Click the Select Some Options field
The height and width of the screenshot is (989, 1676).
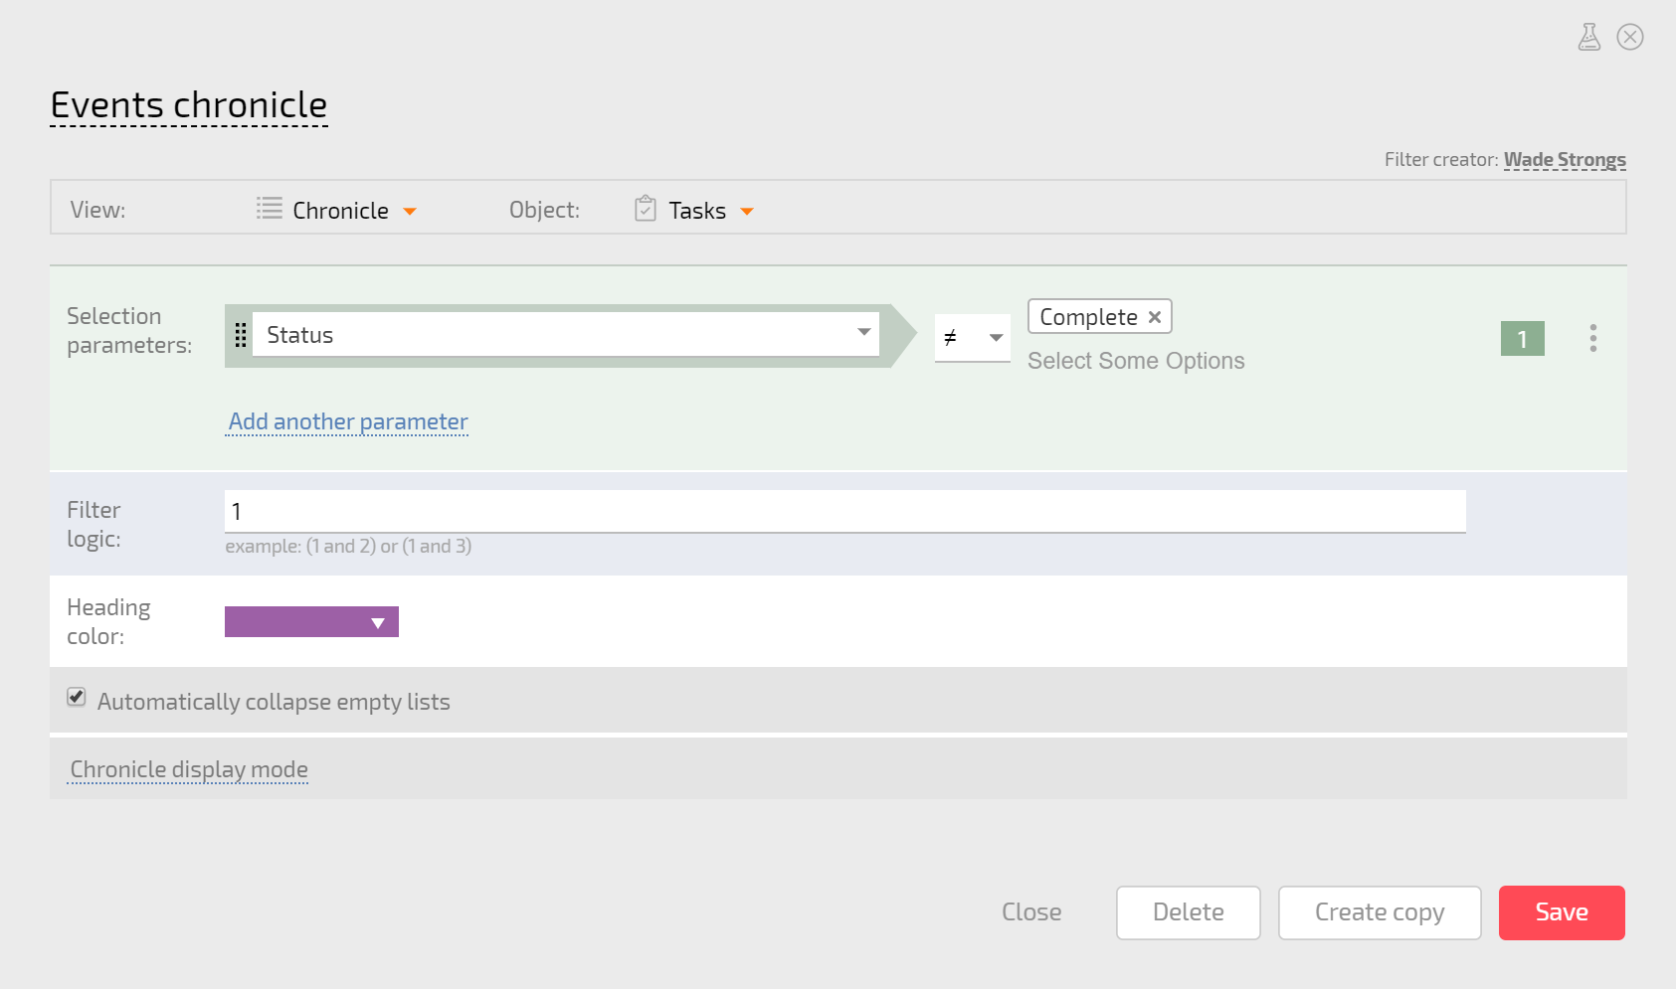1136,361
